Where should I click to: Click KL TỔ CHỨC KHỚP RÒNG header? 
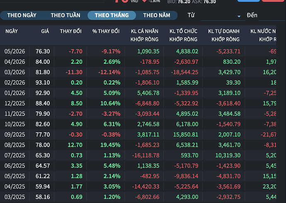tap(183, 35)
